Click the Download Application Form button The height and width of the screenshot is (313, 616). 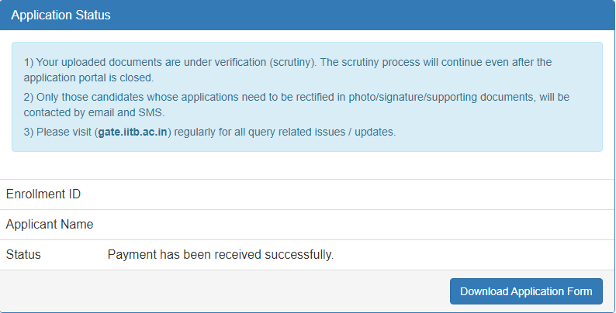pos(526,291)
